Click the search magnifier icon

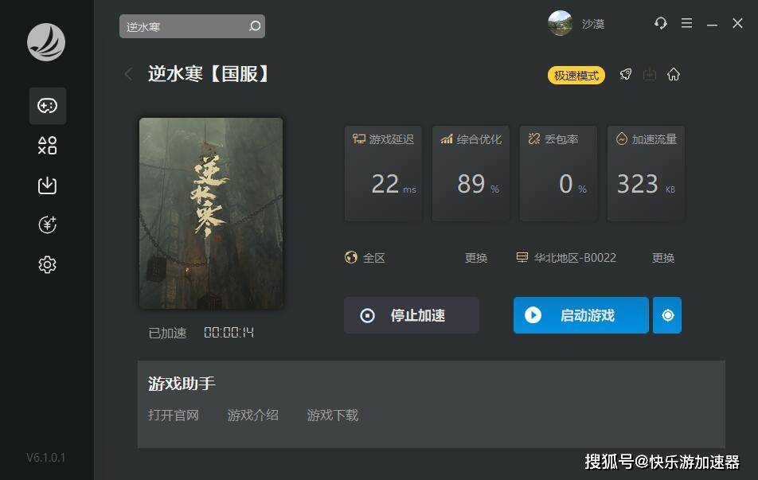coord(255,26)
